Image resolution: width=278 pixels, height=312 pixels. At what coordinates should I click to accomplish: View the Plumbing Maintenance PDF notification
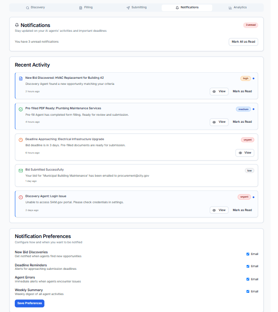(219, 122)
